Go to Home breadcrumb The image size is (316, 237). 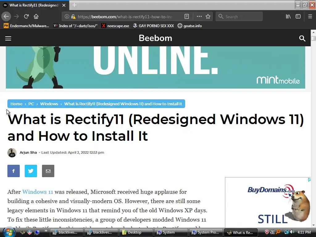point(16,104)
